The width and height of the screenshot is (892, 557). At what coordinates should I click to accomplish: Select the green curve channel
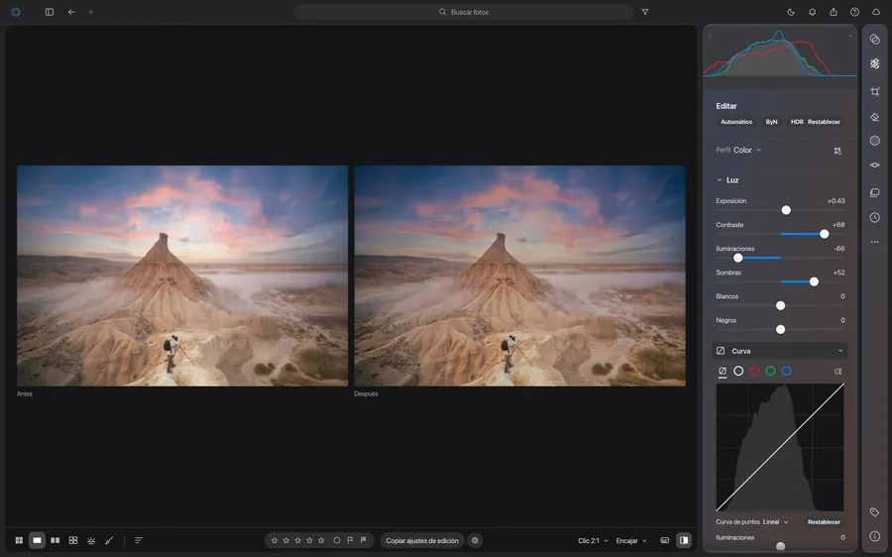coord(770,371)
